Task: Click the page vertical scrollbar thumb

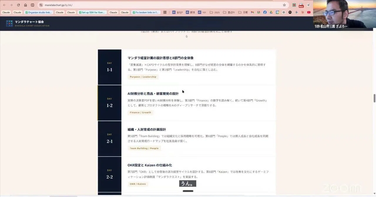Action: point(375,98)
